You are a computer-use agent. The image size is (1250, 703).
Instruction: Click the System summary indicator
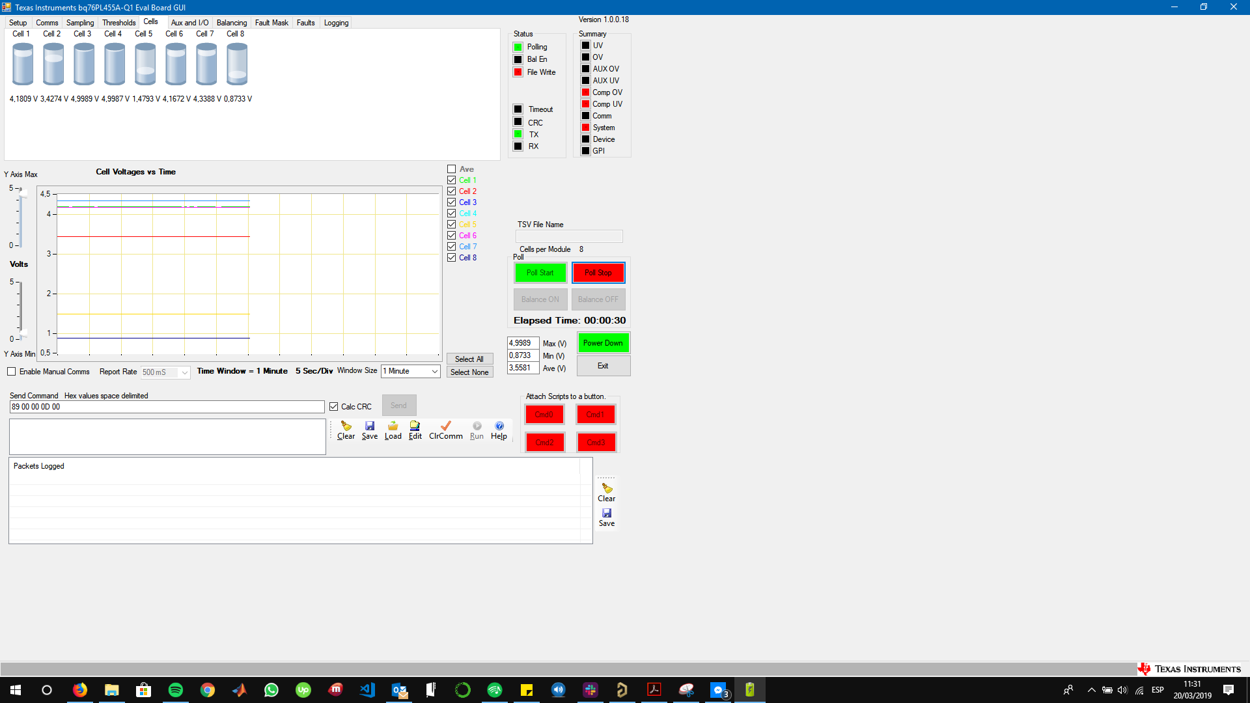point(586,128)
